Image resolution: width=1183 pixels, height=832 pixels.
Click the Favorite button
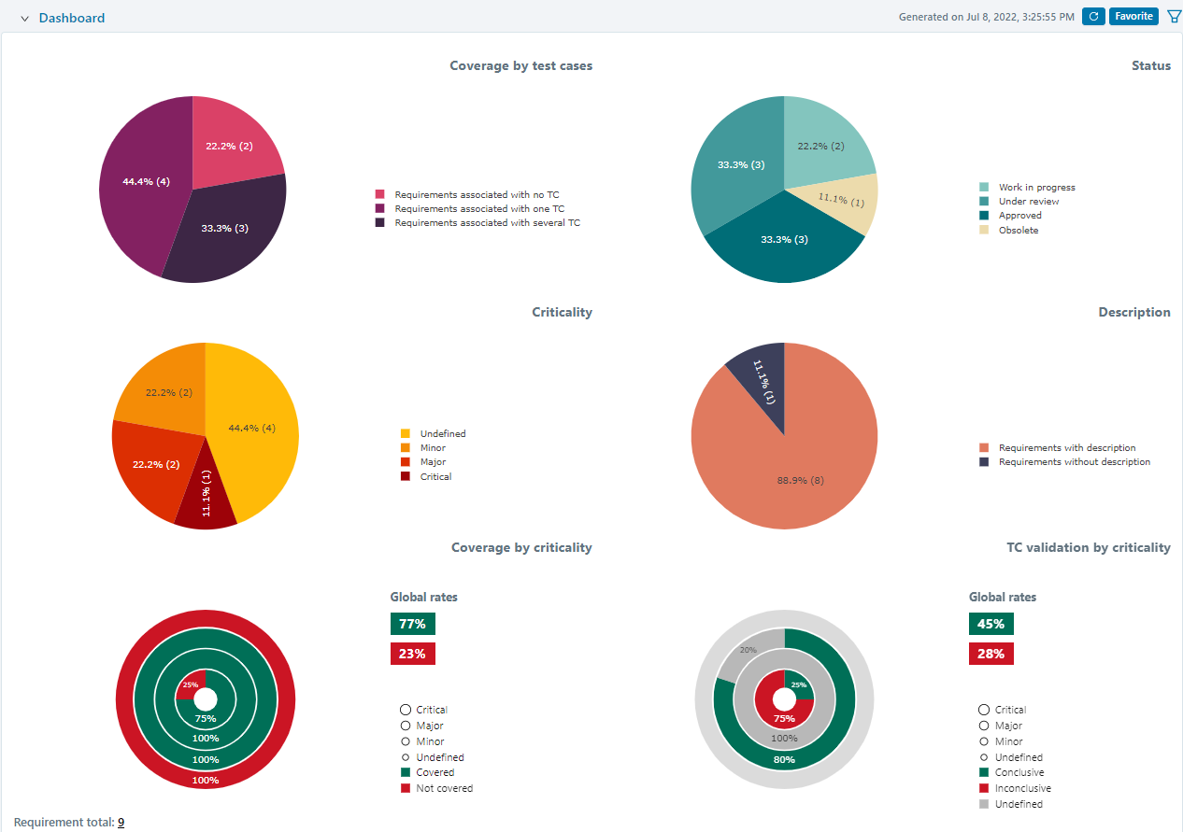(1133, 16)
